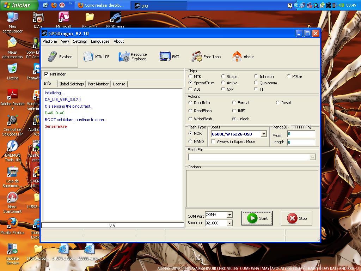
Task: Switch to the Port Monitor tab
Action: click(98, 84)
